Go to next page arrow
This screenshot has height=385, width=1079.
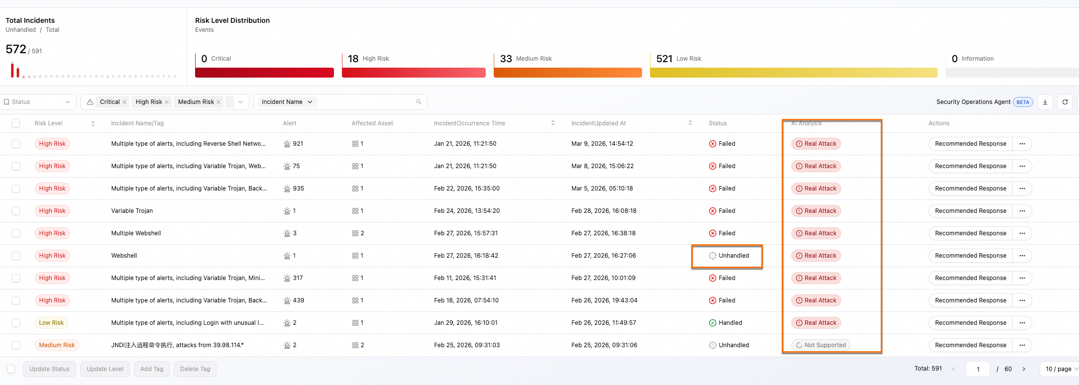[1024, 369]
